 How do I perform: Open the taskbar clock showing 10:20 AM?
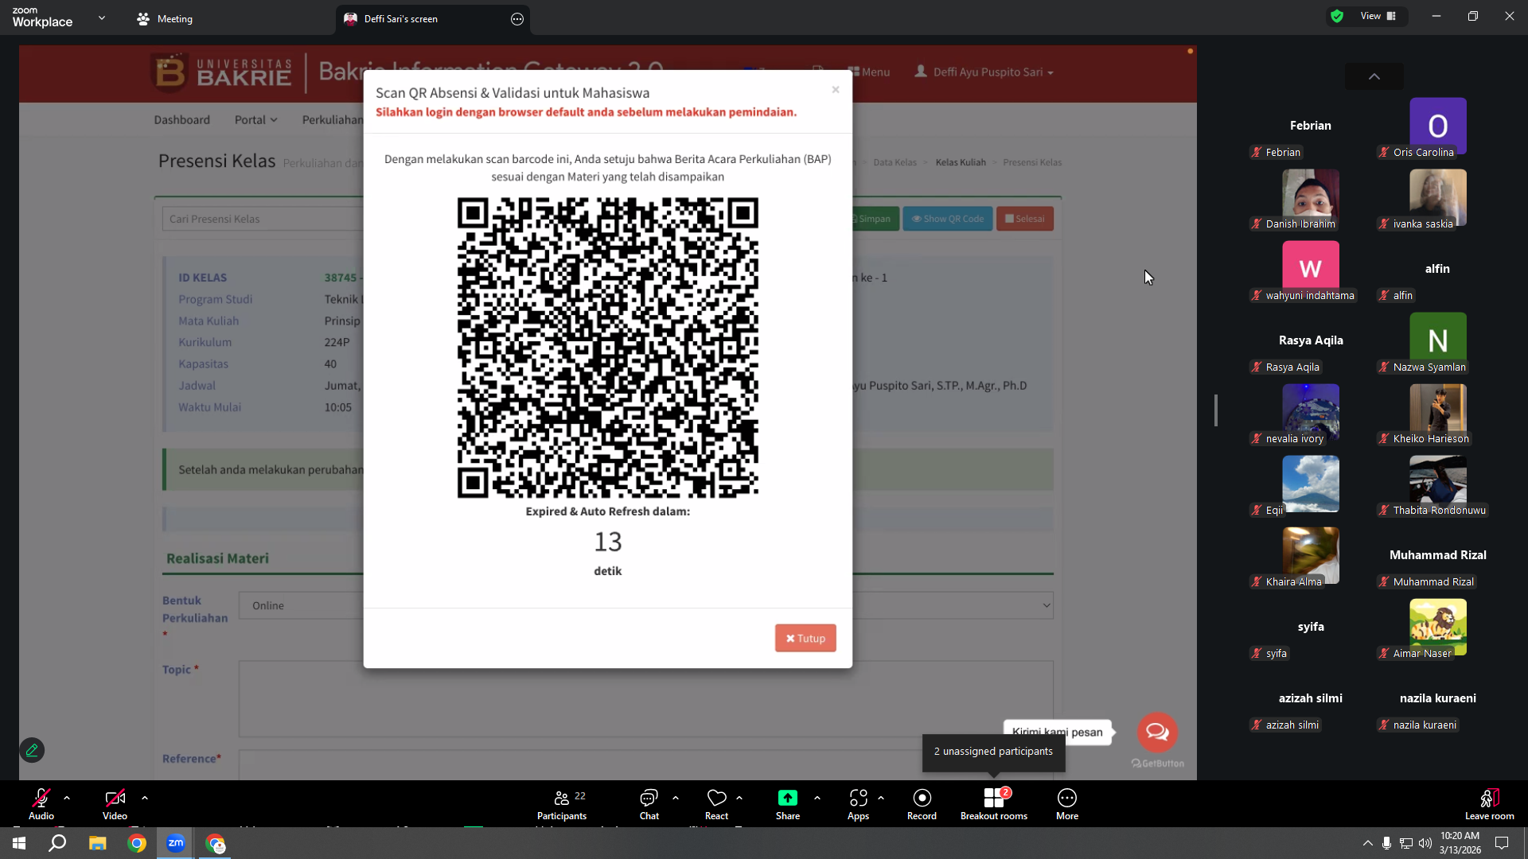(x=1460, y=843)
